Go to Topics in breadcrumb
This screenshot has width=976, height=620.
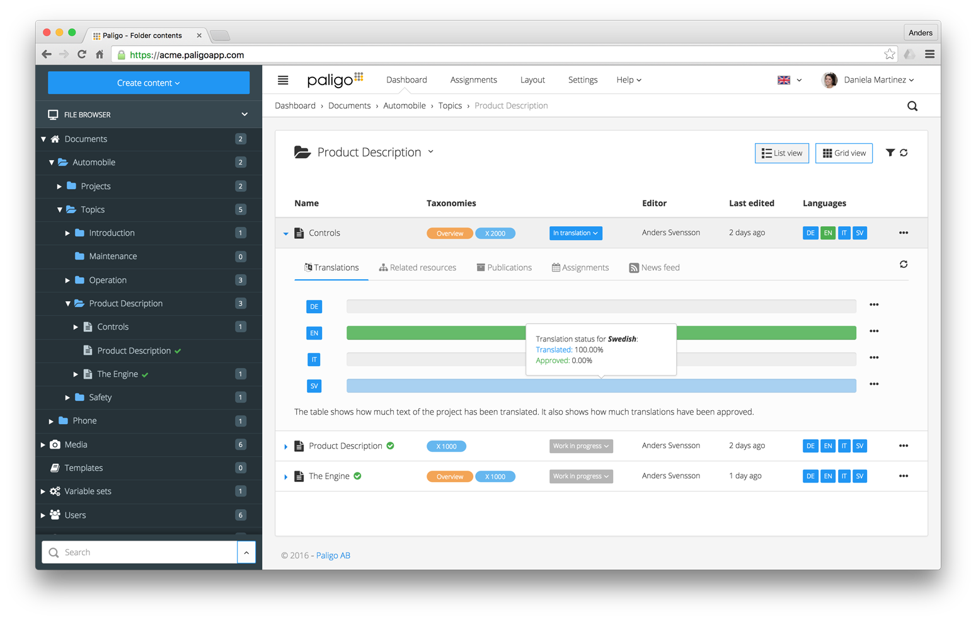(450, 106)
